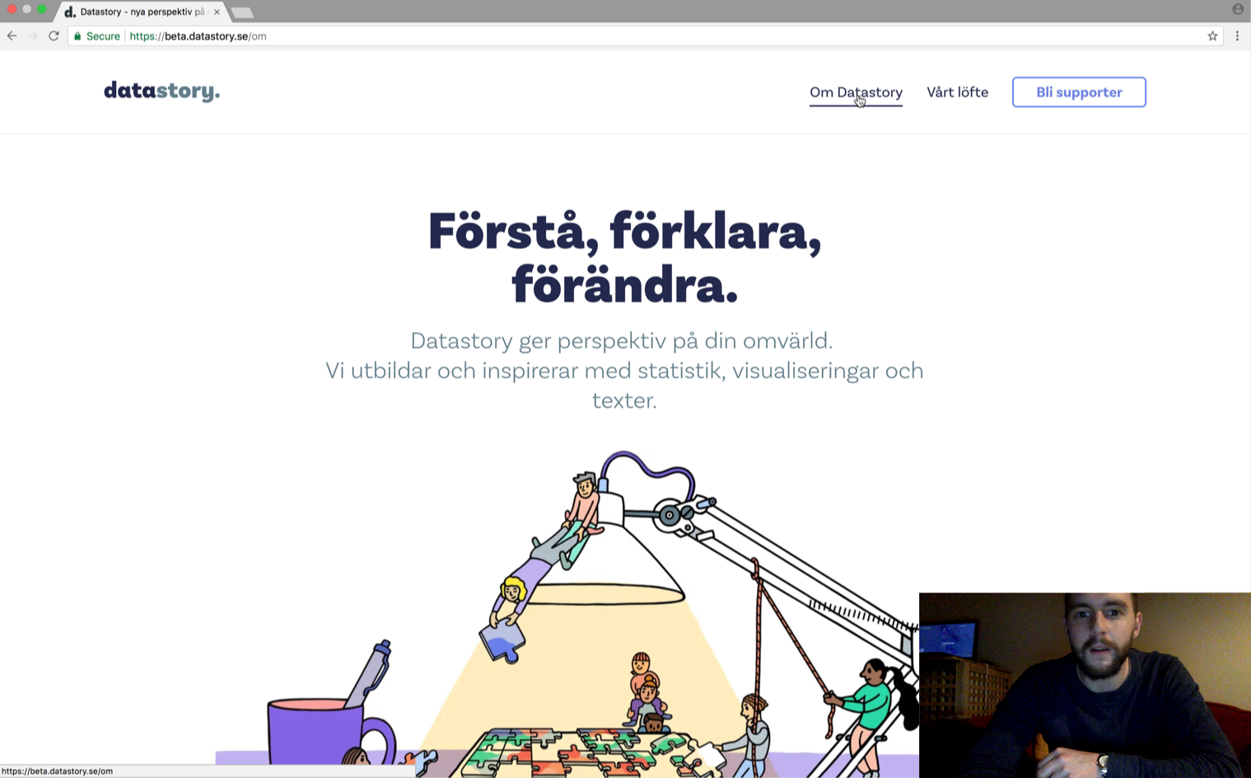Close the Datastory browser tab
Image resolution: width=1251 pixels, height=778 pixels.
click(217, 12)
